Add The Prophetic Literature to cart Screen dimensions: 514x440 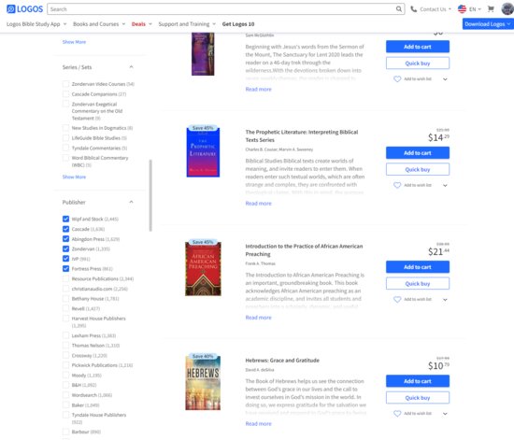(418, 153)
